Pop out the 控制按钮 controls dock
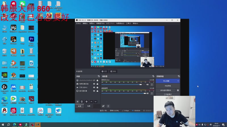The width and height of the screenshot is (227, 127). click(x=179, y=76)
